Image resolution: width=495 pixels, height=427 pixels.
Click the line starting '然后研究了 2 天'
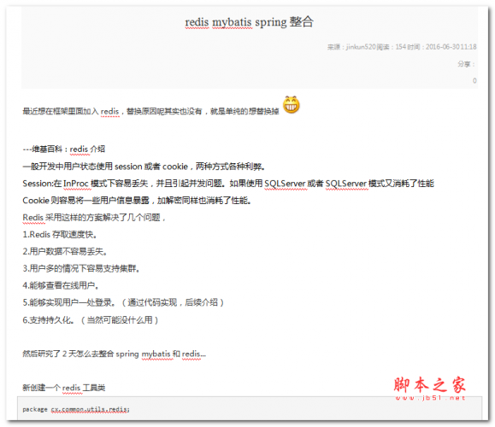coord(114,354)
